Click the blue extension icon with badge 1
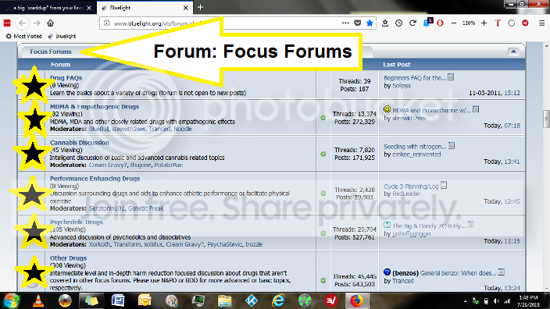 427,23
